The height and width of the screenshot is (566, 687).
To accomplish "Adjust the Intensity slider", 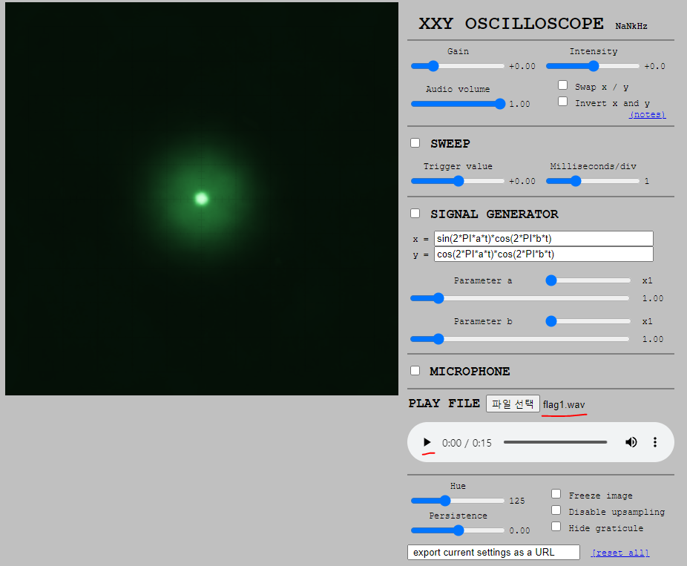I will pyautogui.click(x=593, y=66).
